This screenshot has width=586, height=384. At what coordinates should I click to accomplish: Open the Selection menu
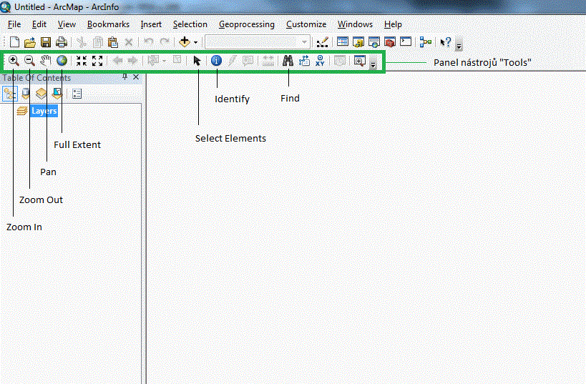point(190,24)
